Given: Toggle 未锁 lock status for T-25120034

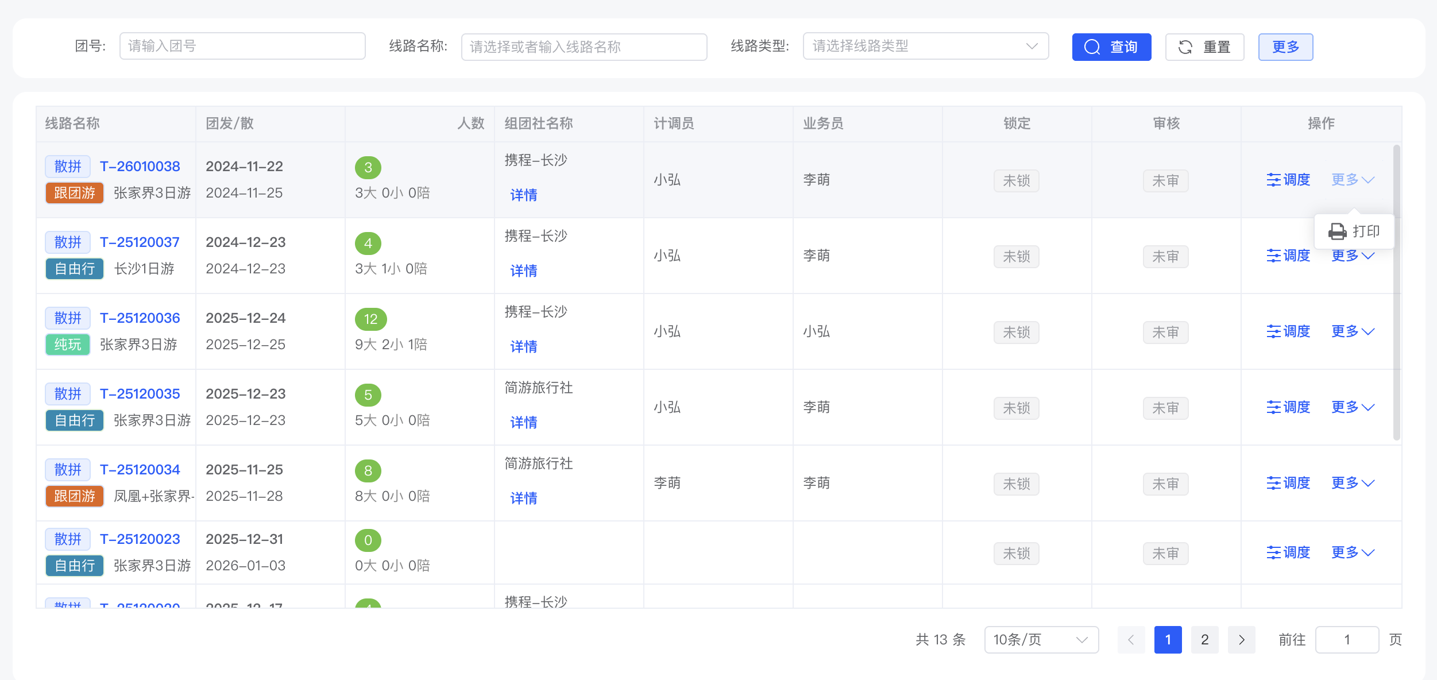Looking at the screenshot, I should [1016, 484].
